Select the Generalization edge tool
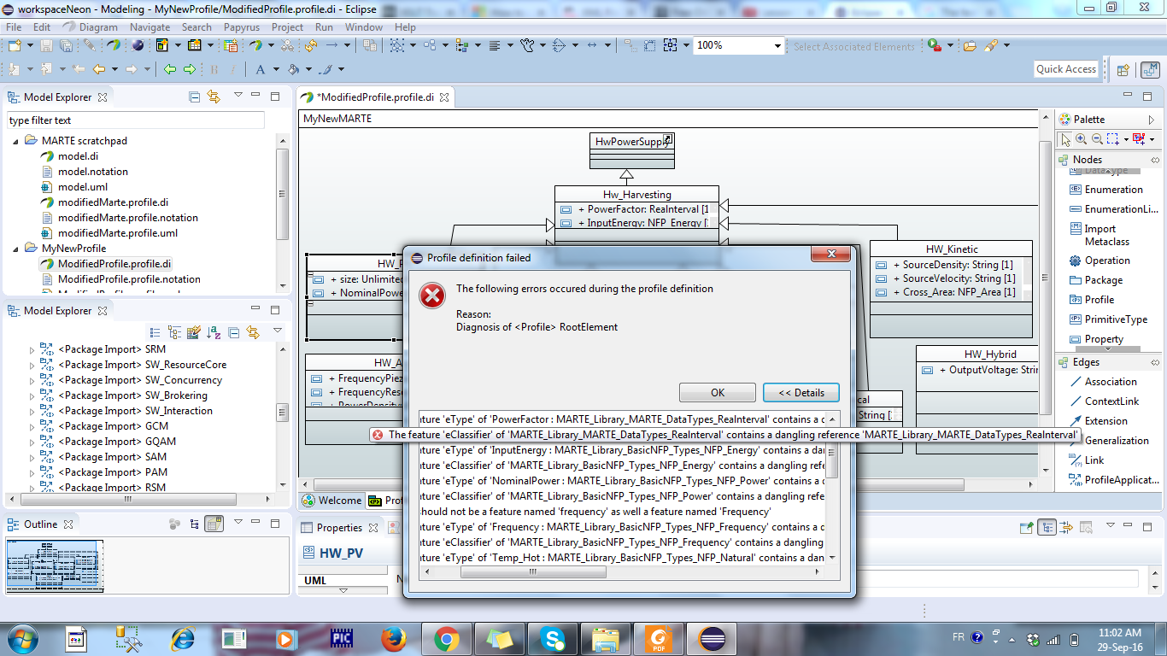 1108,441
